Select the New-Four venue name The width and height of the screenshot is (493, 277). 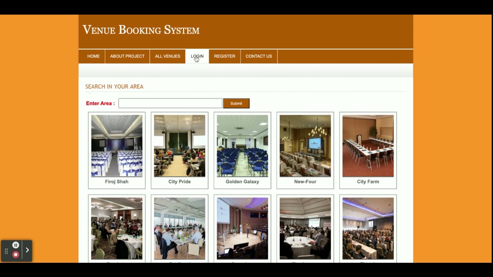305,182
